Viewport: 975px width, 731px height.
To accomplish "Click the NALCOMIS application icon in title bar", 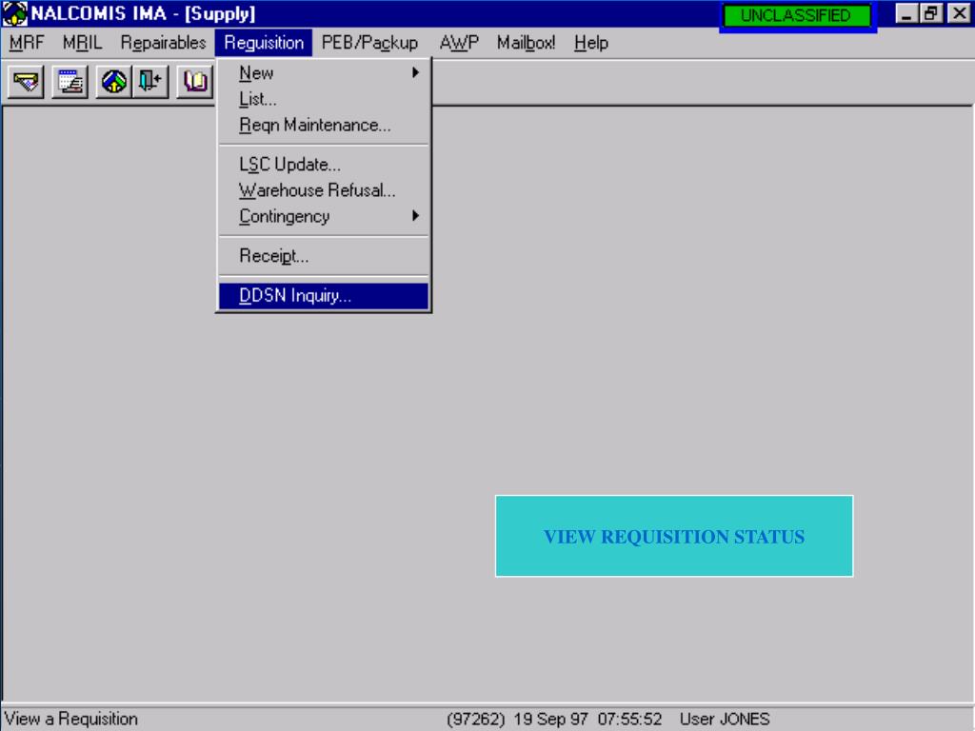I will tap(14, 13).
